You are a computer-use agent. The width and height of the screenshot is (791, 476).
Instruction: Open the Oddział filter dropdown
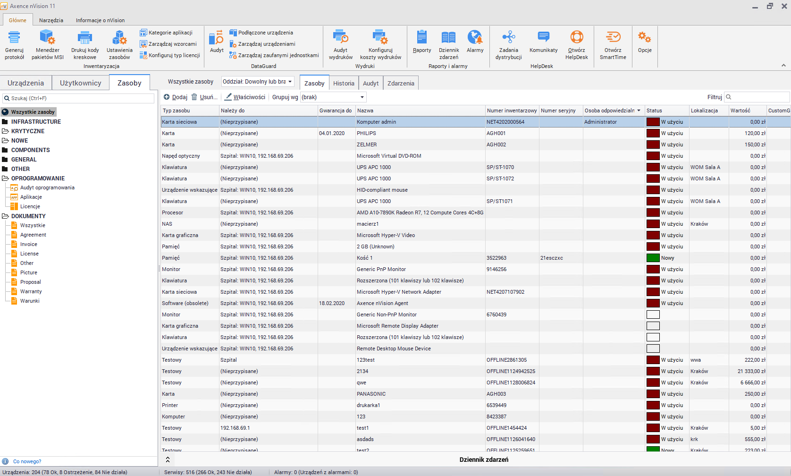tap(258, 82)
